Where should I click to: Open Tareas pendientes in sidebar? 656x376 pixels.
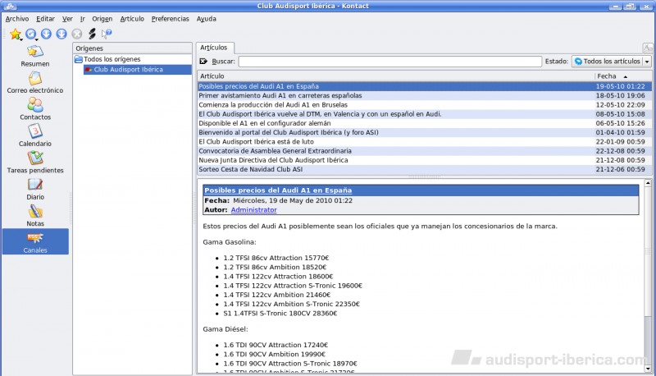pos(35,163)
